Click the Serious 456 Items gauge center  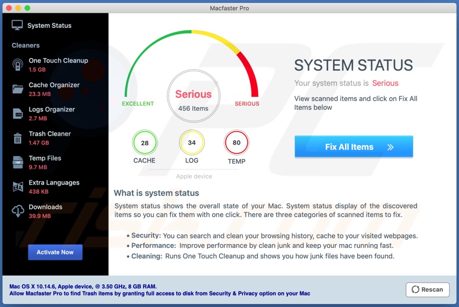point(193,96)
